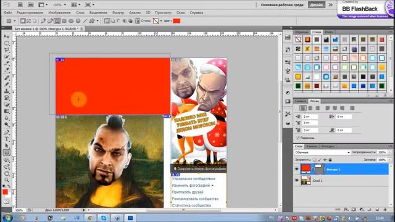
Task: Select the Eraser tool
Action: coord(7,104)
